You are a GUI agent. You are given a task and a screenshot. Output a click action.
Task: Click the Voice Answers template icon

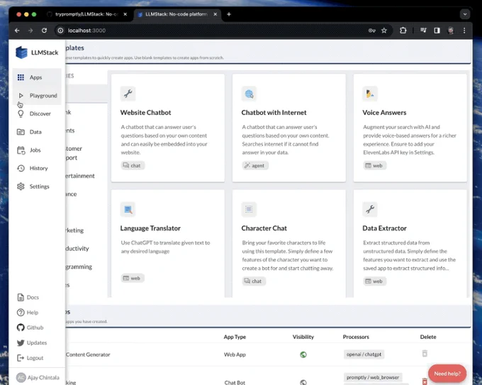(x=370, y=94)
